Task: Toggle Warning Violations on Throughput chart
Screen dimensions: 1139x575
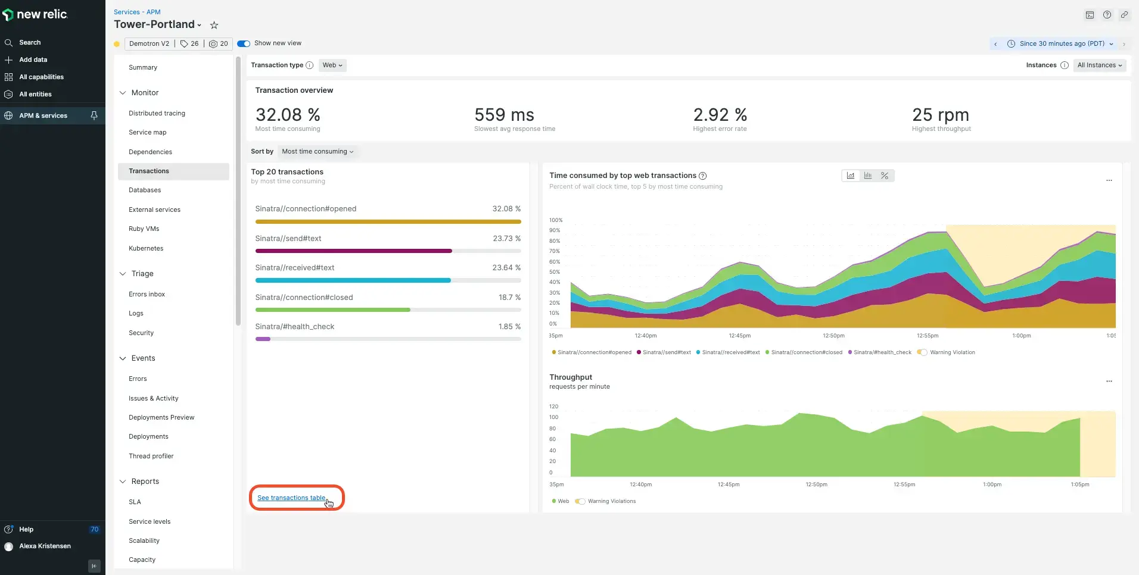Action: click(580, 501)
